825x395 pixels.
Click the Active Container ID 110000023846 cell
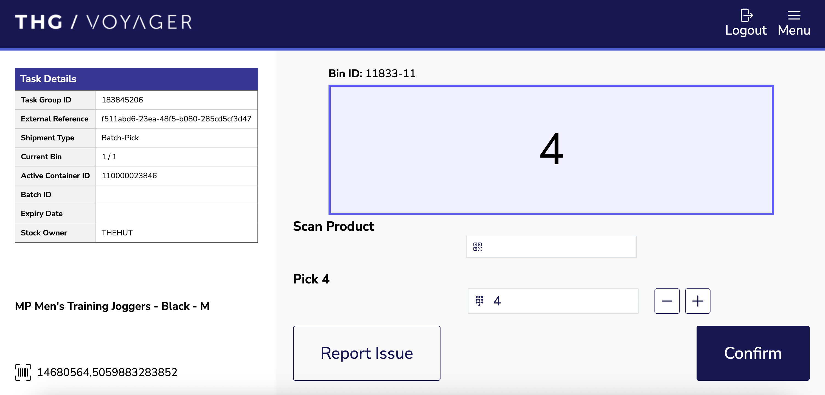coord(129,175)
